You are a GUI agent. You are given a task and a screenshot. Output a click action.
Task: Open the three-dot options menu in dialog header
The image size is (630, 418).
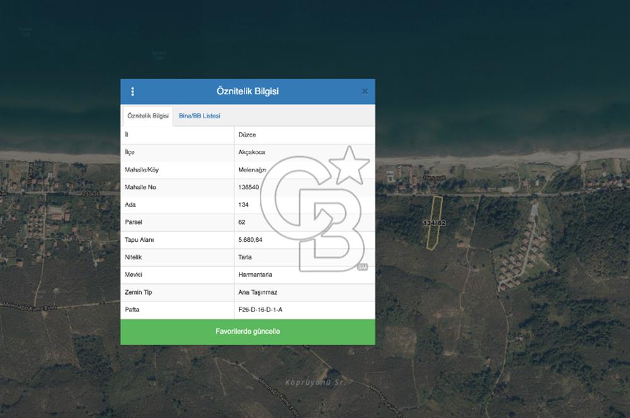pyautogui.click(x=132, y=92)
